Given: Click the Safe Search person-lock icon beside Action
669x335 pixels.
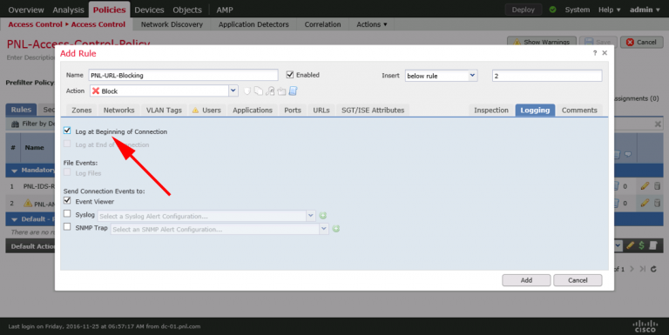Looking at the screenshot, I should click(x=270, y=90).
